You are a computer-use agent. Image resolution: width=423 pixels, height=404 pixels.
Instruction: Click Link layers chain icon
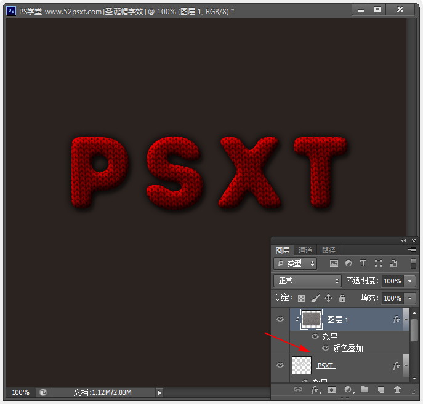[x=297, y=389]
